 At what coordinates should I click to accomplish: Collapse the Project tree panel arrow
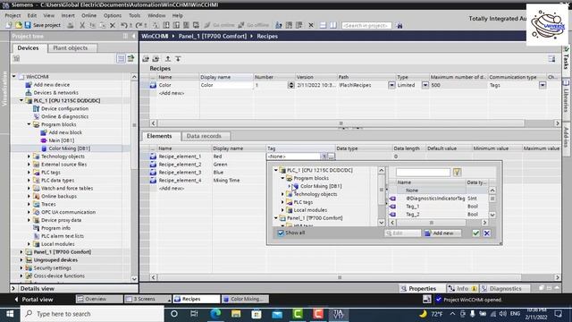tap(133, 36)
